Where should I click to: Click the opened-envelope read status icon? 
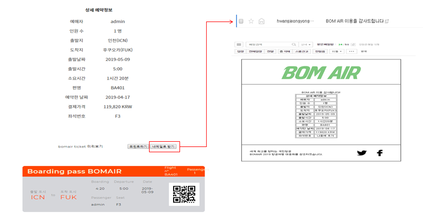tap(261, 21)
